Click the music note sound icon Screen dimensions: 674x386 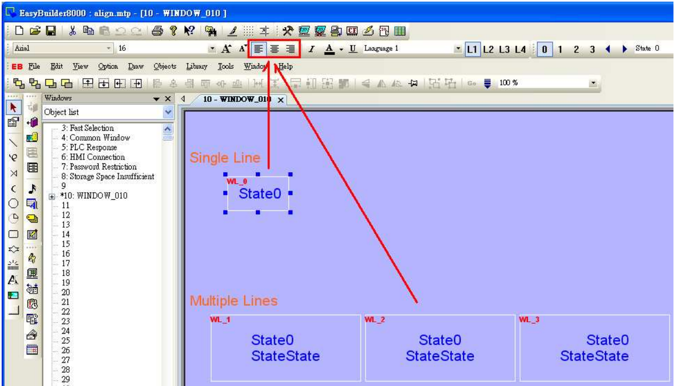(32, 189)
